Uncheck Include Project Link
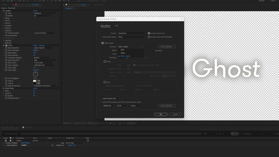This screenshot has width=279, height=157. coord(149,33)
